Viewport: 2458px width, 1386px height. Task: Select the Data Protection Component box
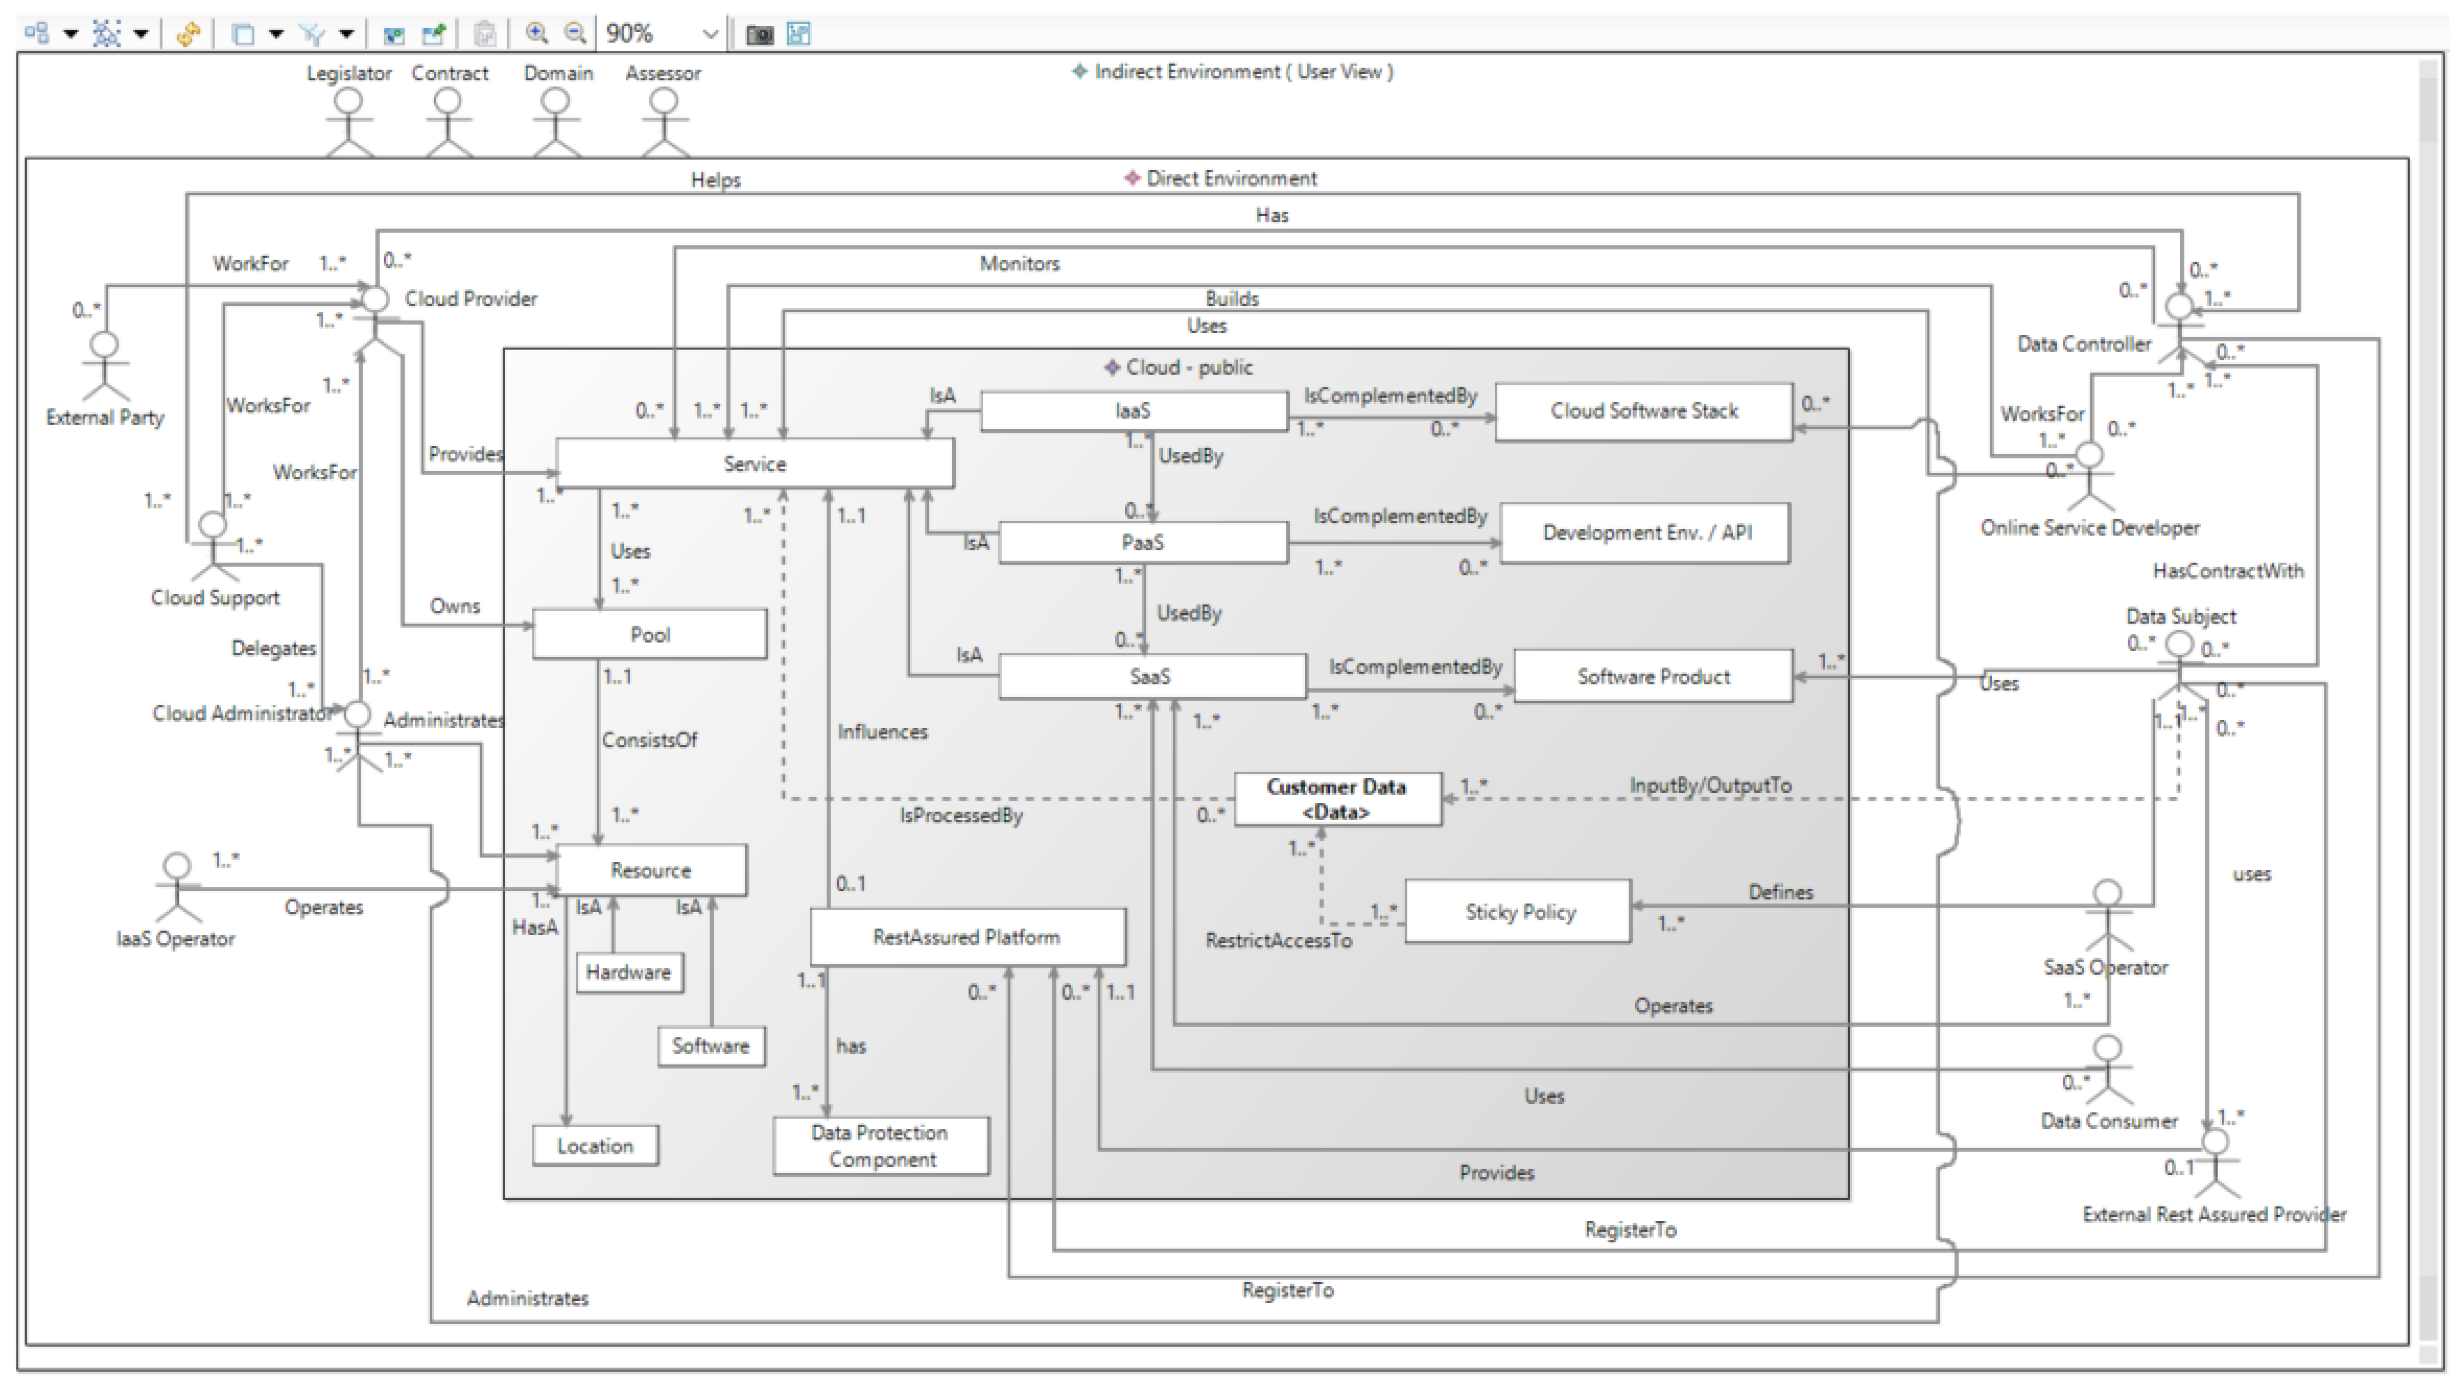pos(880,1146)
